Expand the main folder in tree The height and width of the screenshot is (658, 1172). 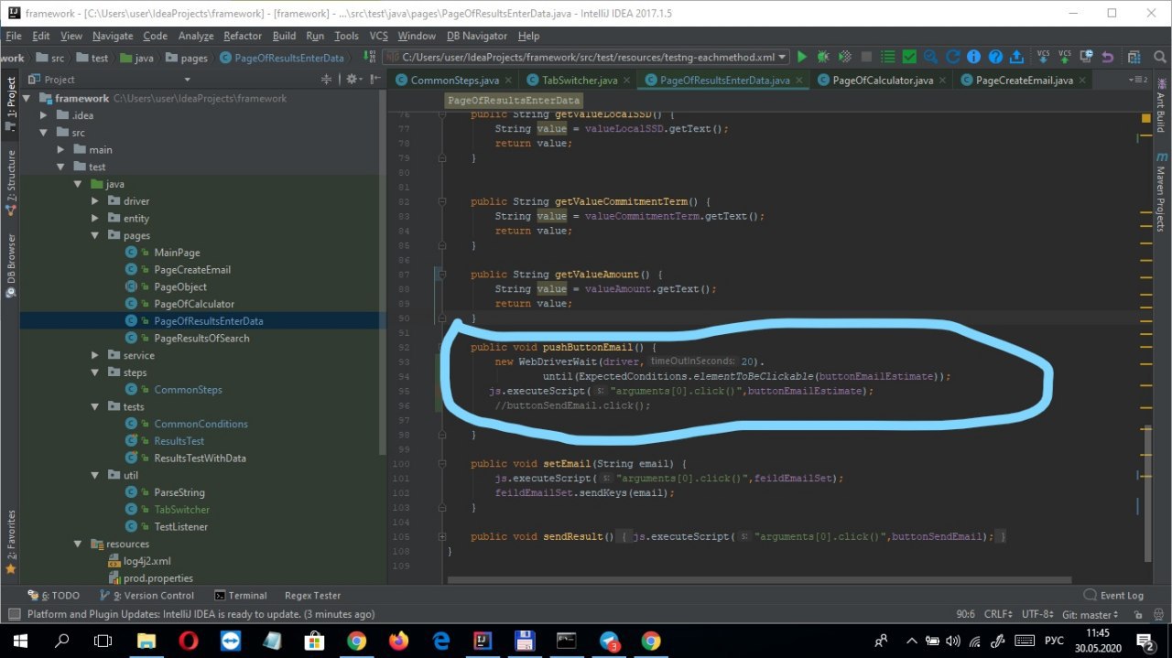(61, 149)
